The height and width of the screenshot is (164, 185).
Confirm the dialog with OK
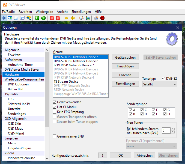tap(121, 155)
